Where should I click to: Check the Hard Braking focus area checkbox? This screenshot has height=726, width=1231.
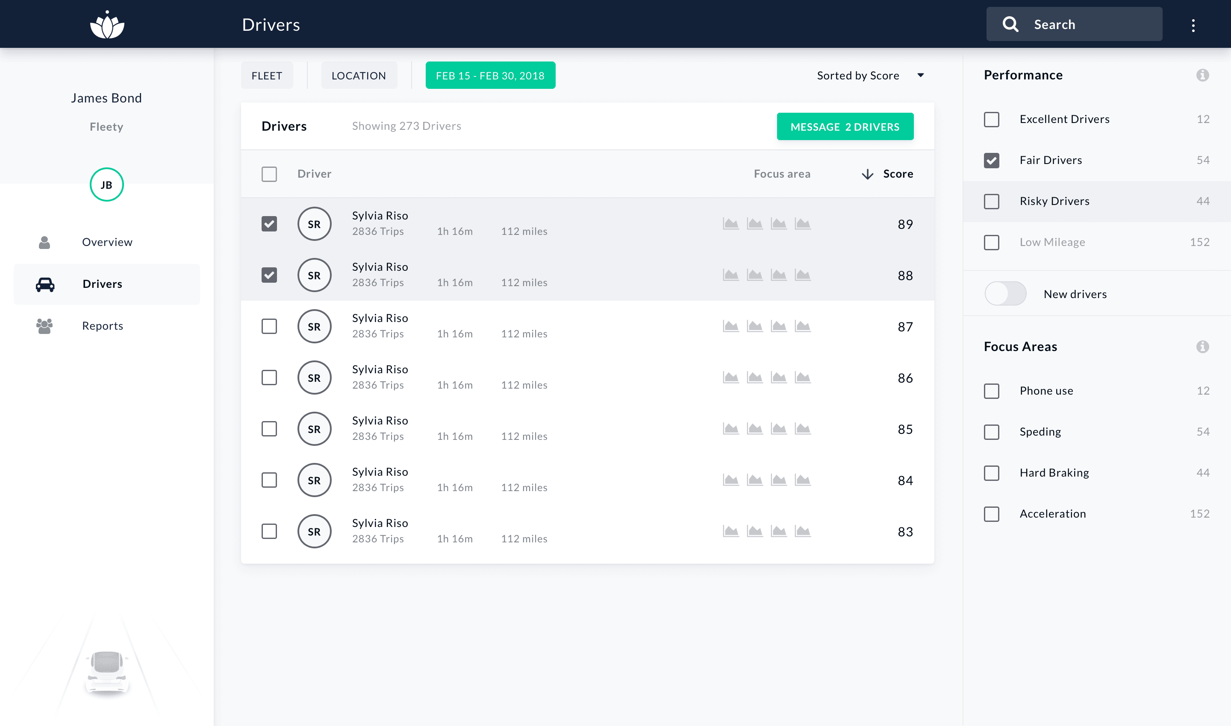[x=992, y=473]
